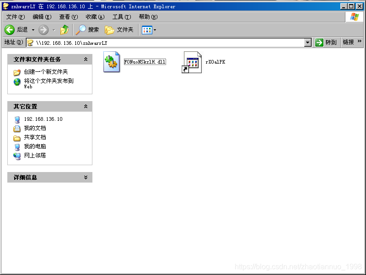Viewport: 366px width, 275px height.
Task: Close the explorer window
Action: click(360, 6)
